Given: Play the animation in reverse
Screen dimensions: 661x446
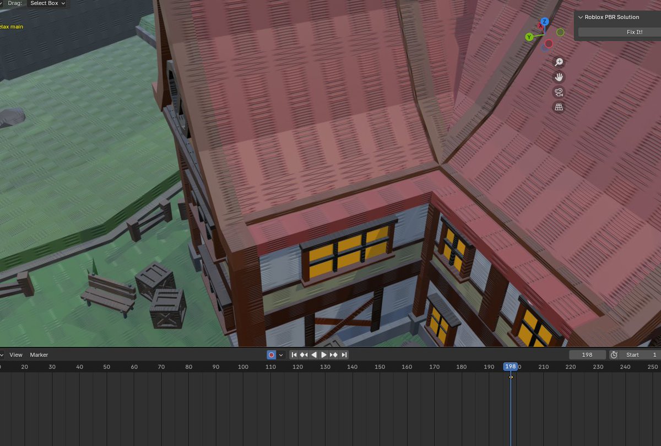Looking at the screenshot, I should pos(314,355).
